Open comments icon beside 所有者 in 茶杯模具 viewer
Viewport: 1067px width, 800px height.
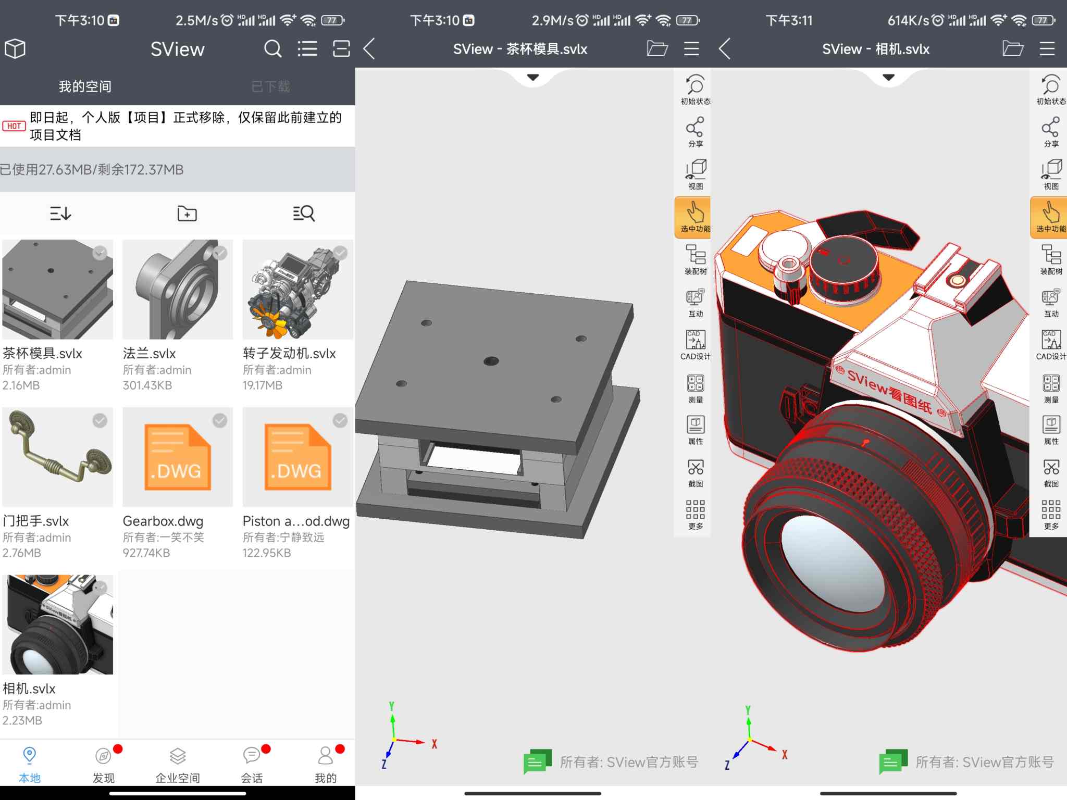(538, 762)
